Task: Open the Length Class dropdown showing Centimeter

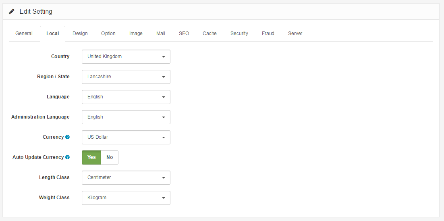Action: 126,177
